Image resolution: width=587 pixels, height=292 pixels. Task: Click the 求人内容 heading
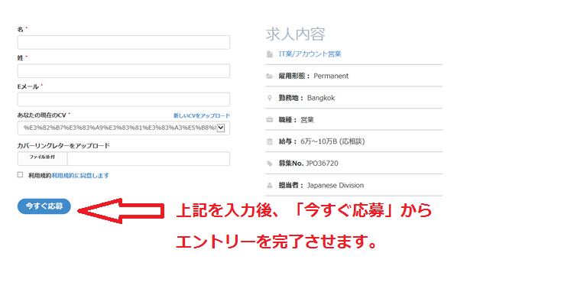pyautogui.click(x=295, y=34)
